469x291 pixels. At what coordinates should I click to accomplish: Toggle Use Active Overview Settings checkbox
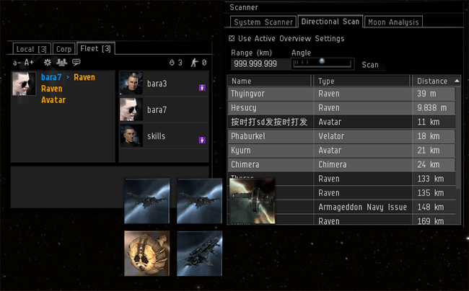click(x=232, y=38)
